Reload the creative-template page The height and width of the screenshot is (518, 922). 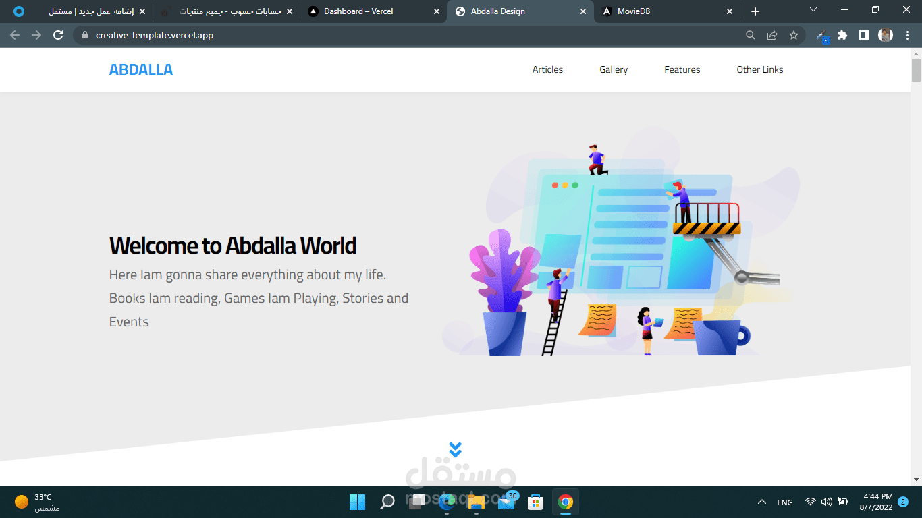(58, 35)
